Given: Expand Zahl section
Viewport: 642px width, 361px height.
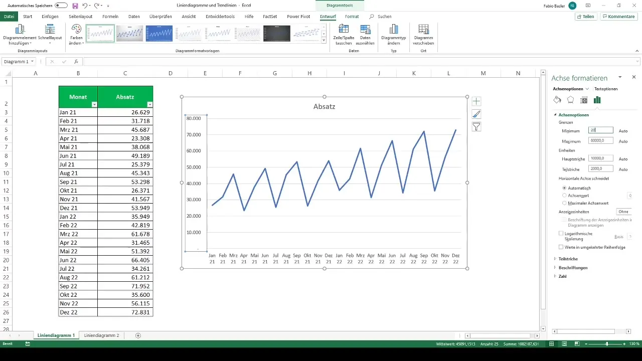Looking at the screenshot, I should tap(555, 276).
